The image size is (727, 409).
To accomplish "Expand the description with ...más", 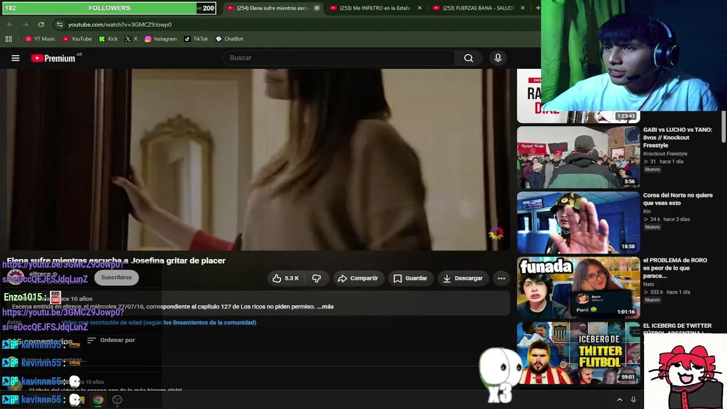I will (x=325, y=307).
